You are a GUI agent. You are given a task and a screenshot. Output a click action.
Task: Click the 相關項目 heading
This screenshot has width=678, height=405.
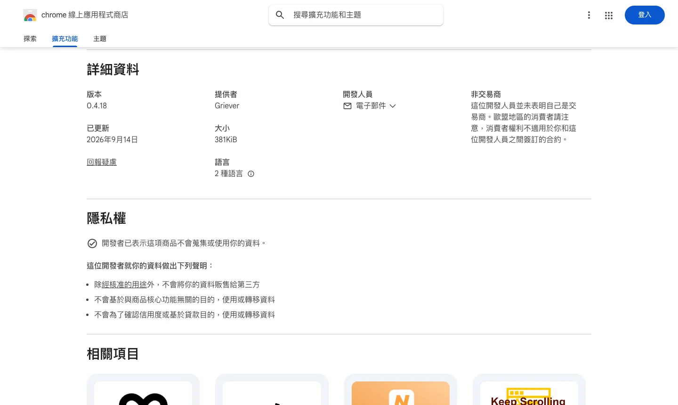click(113, 354)
